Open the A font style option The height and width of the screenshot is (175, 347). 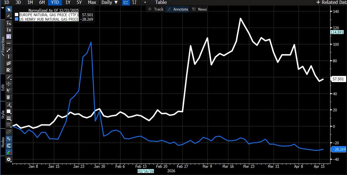9,105
